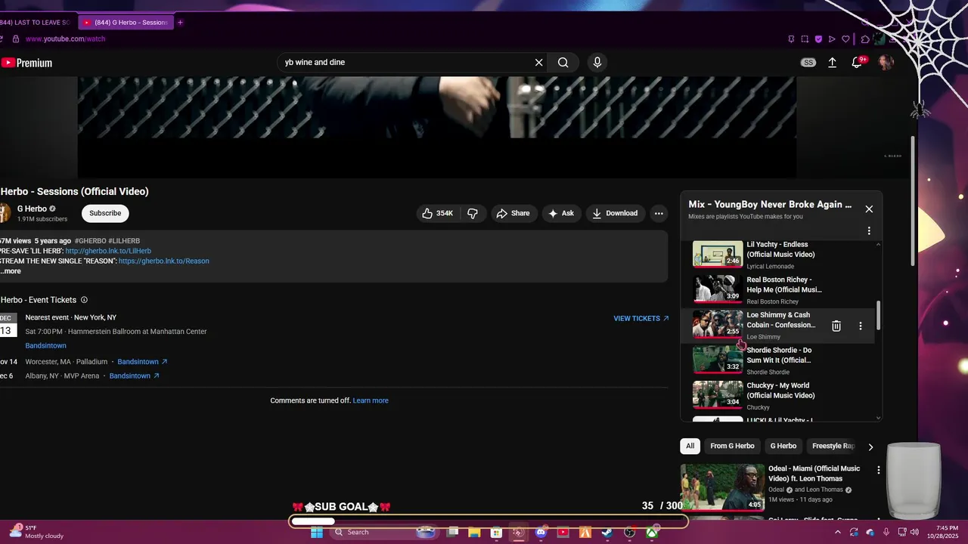Open Discord from the taskbar

pyautogui.click(x=541, y=533)
